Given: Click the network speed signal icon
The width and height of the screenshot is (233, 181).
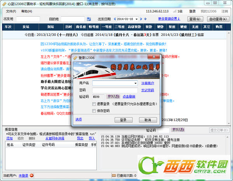Looking at the screenshot, I should point(175,11).
